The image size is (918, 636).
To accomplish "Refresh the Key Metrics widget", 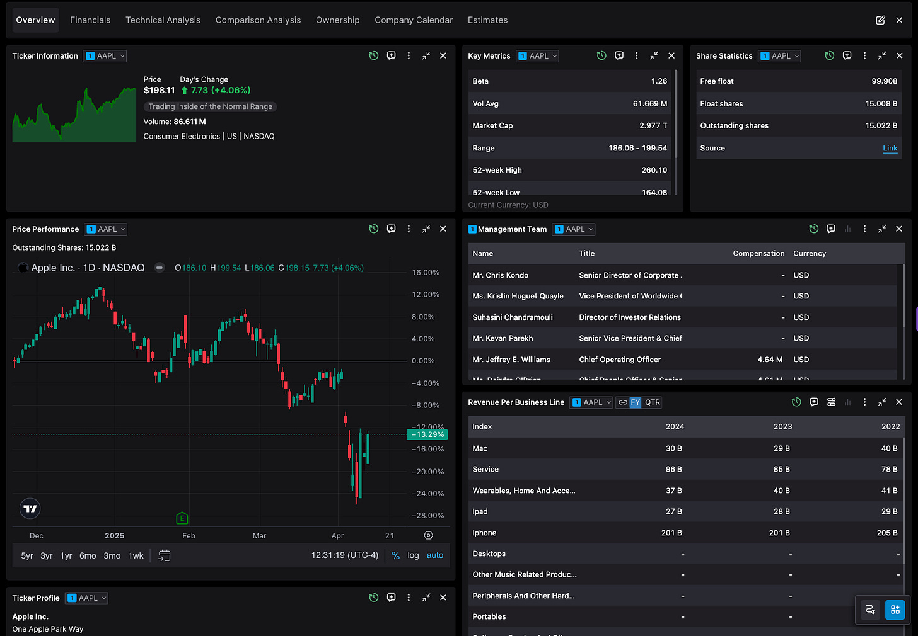I will [601, 55].
